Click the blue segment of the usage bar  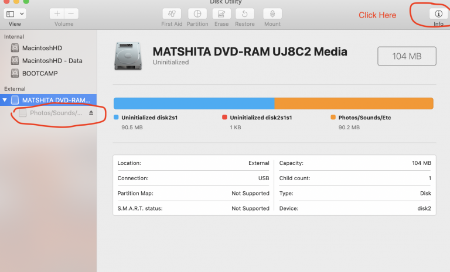194,104
